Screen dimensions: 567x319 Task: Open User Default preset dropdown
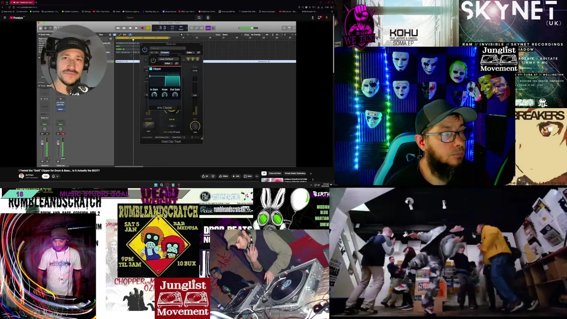pos(168,59)
